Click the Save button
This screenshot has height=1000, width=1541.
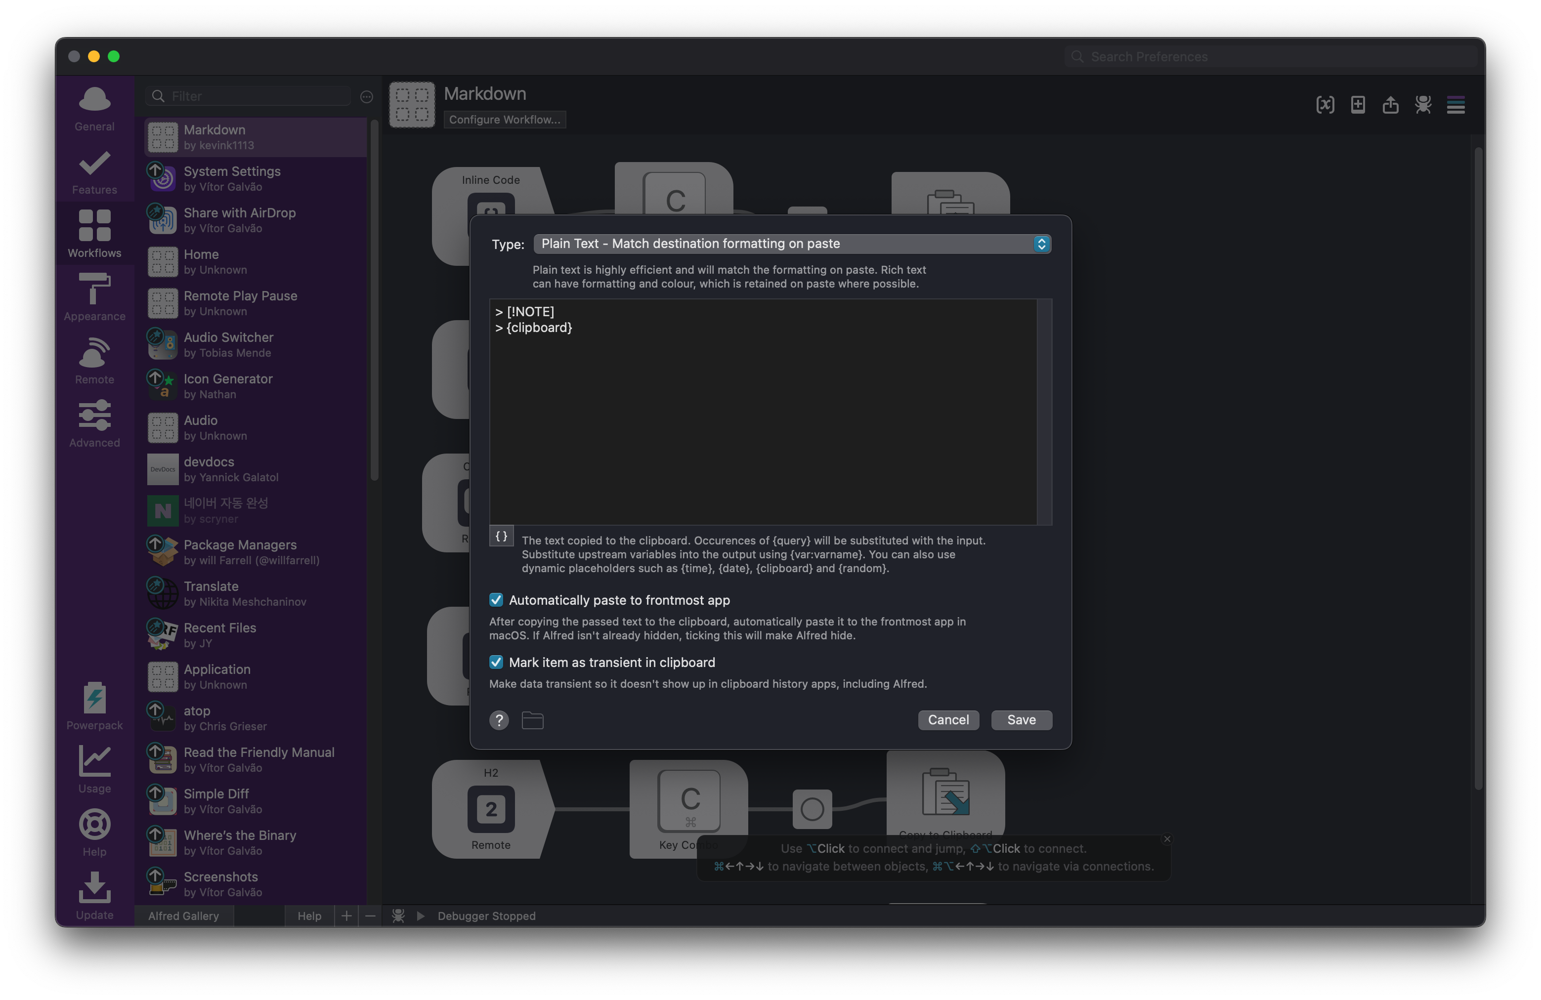[x=1021, y=720]
